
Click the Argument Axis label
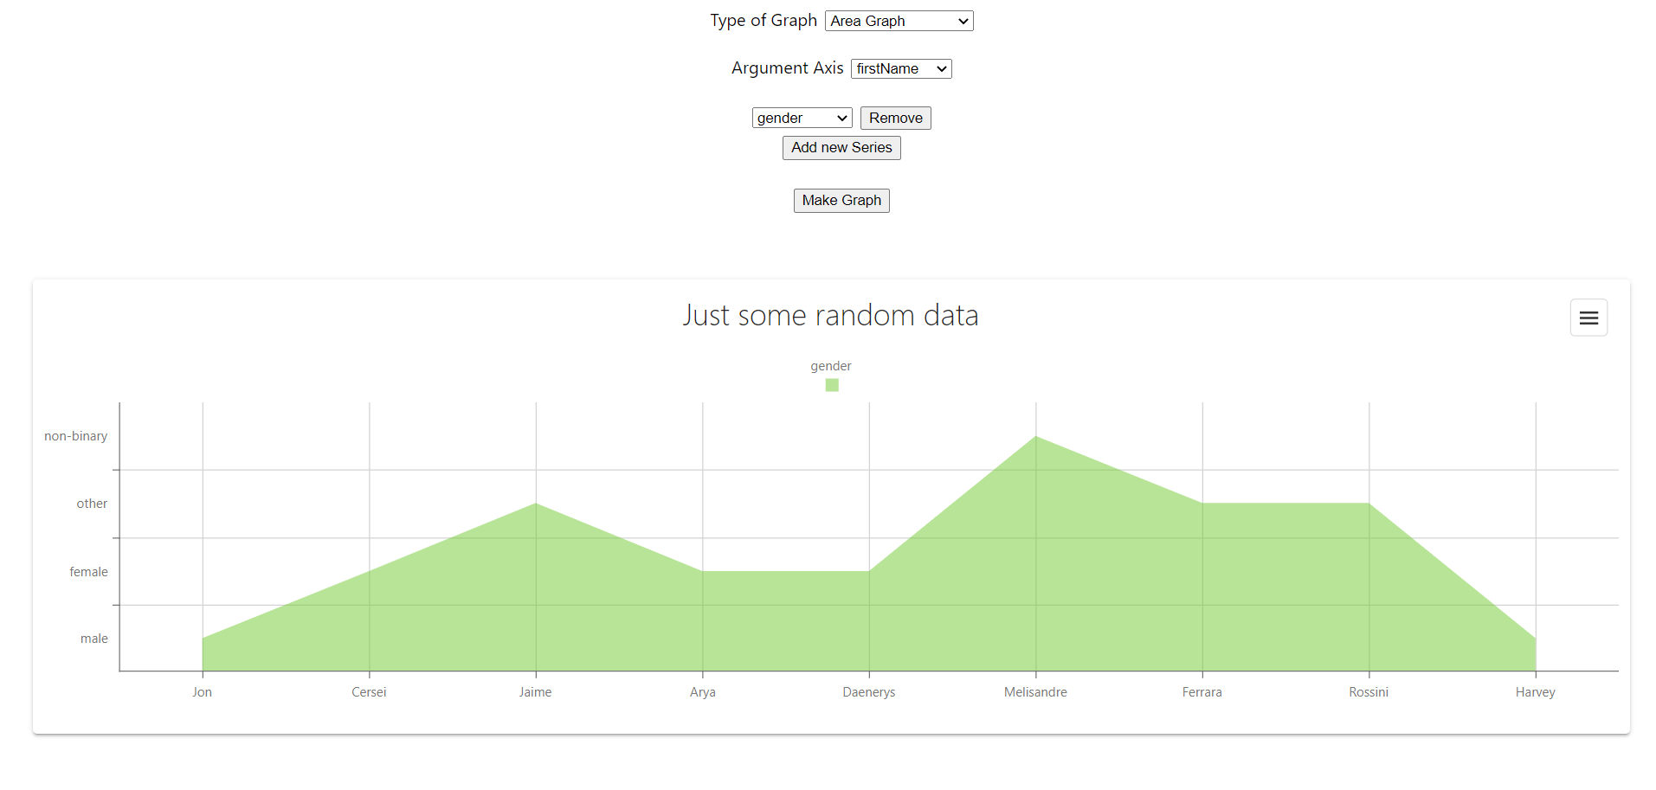[x=787, y=68]
